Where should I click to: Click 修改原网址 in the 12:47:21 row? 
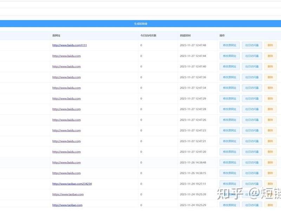(x=230, y=141)
